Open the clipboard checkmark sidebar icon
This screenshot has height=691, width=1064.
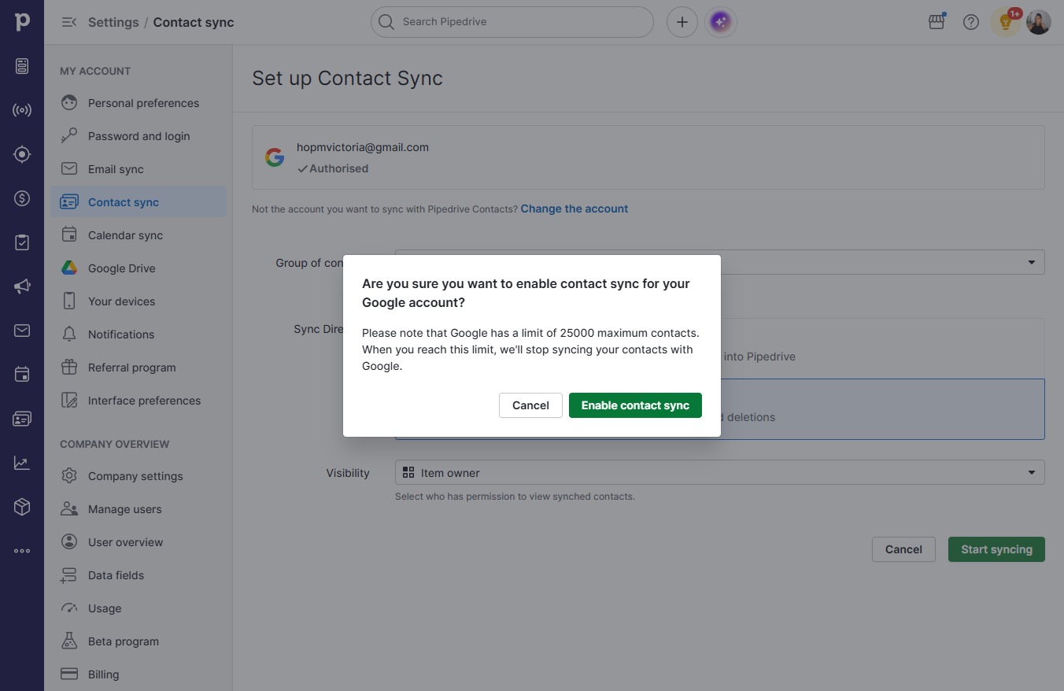pos(22,242)
